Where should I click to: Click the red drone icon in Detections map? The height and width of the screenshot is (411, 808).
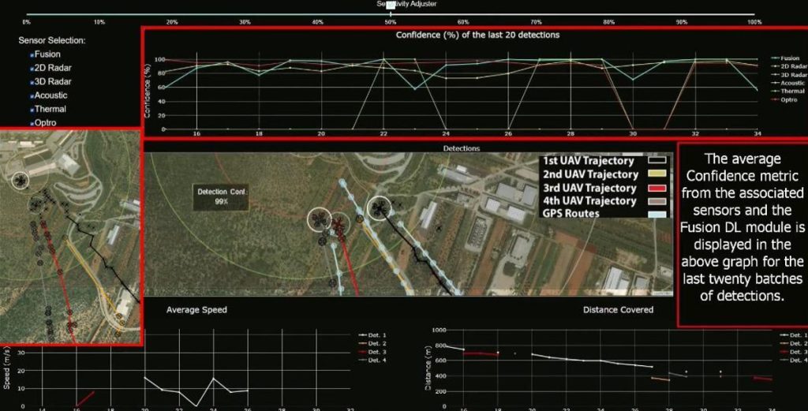click(339, 224)
